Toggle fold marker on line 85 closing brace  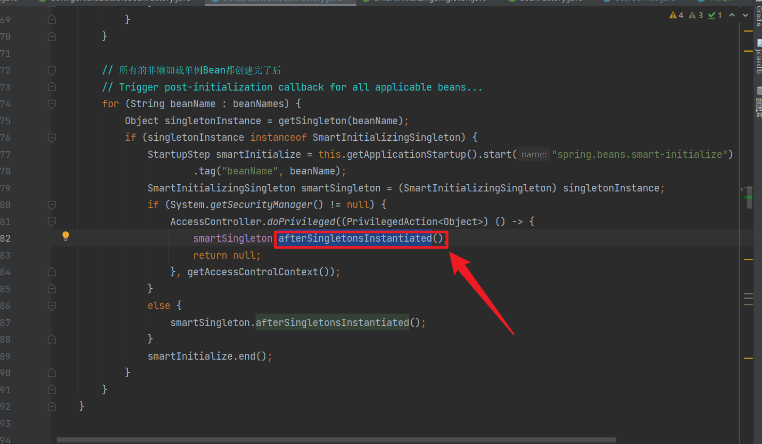coord(52,289)
